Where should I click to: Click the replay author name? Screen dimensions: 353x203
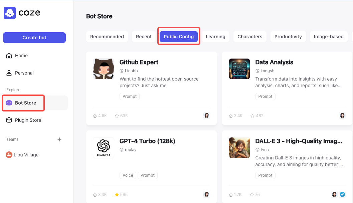(131, 150)
